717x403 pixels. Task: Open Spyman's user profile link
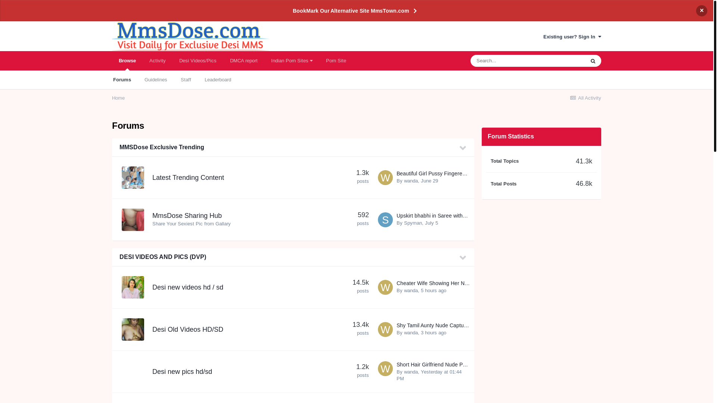pos(413,223)
